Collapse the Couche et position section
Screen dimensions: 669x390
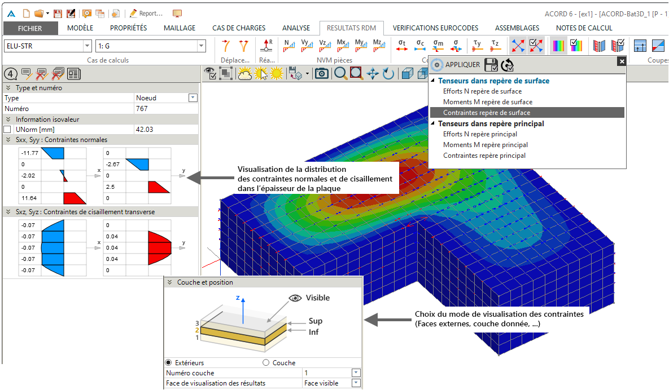(x=170, y=282)
